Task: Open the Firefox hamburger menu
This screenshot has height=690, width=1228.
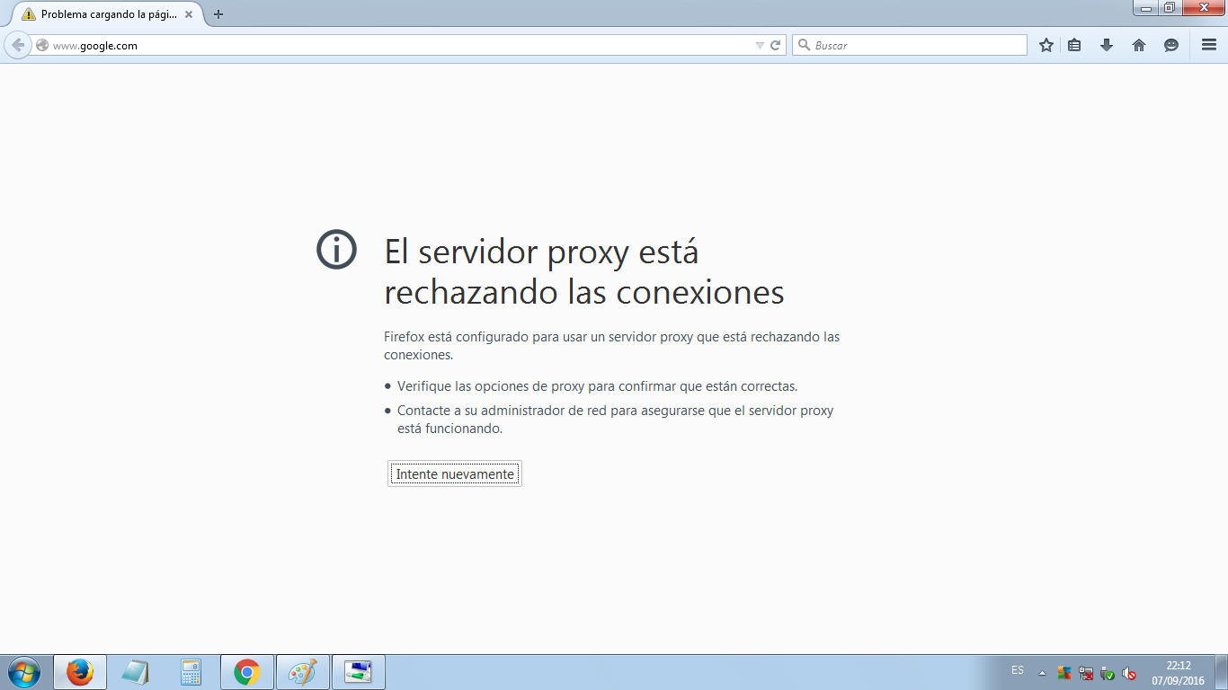Action: coord(1209,45)
